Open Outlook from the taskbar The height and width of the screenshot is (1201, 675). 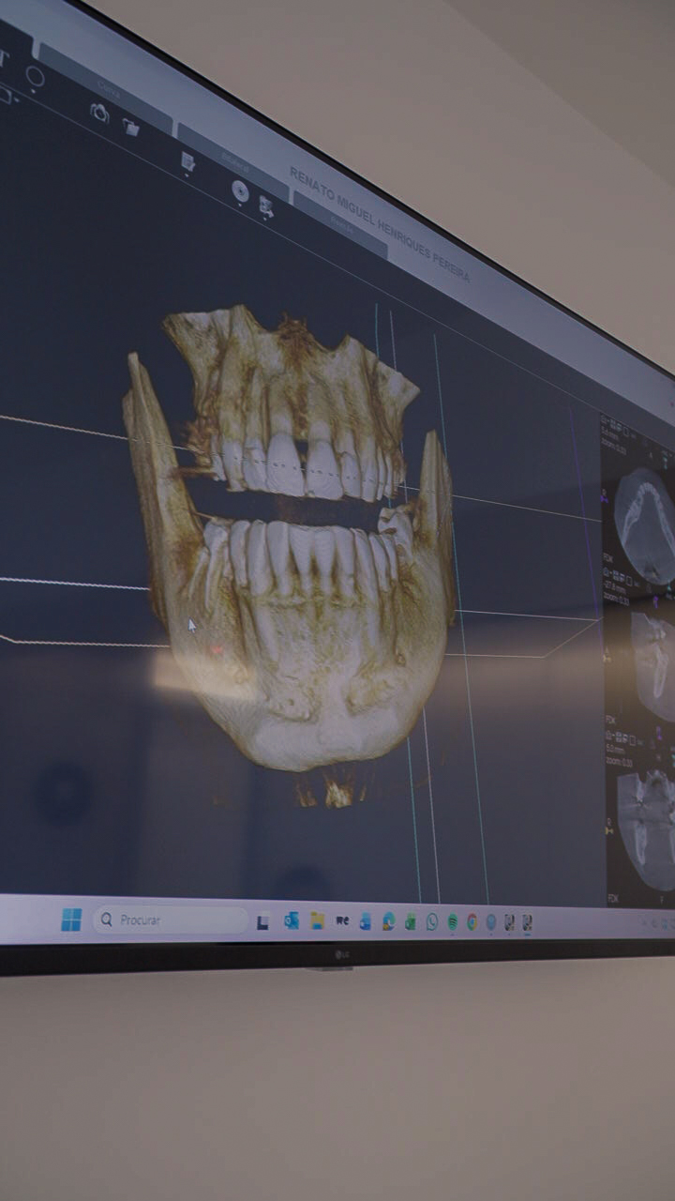(292, 920)
